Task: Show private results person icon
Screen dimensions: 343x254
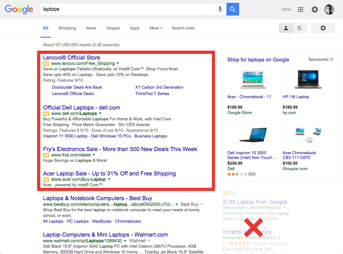Action: click(x=286, y=28)
